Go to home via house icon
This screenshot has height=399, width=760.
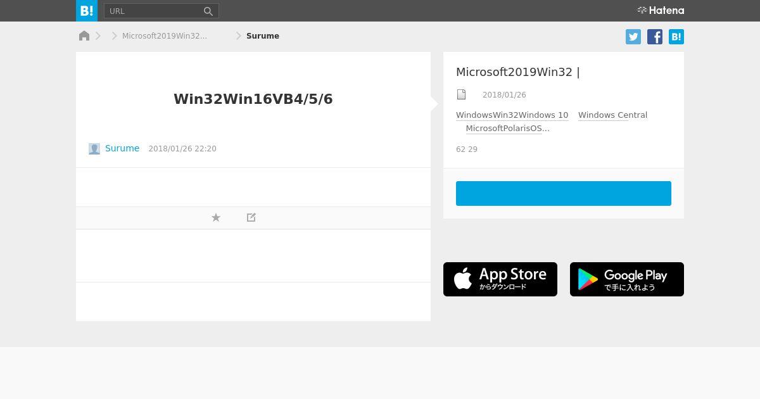pyautogui.click(x=84, y=35)
